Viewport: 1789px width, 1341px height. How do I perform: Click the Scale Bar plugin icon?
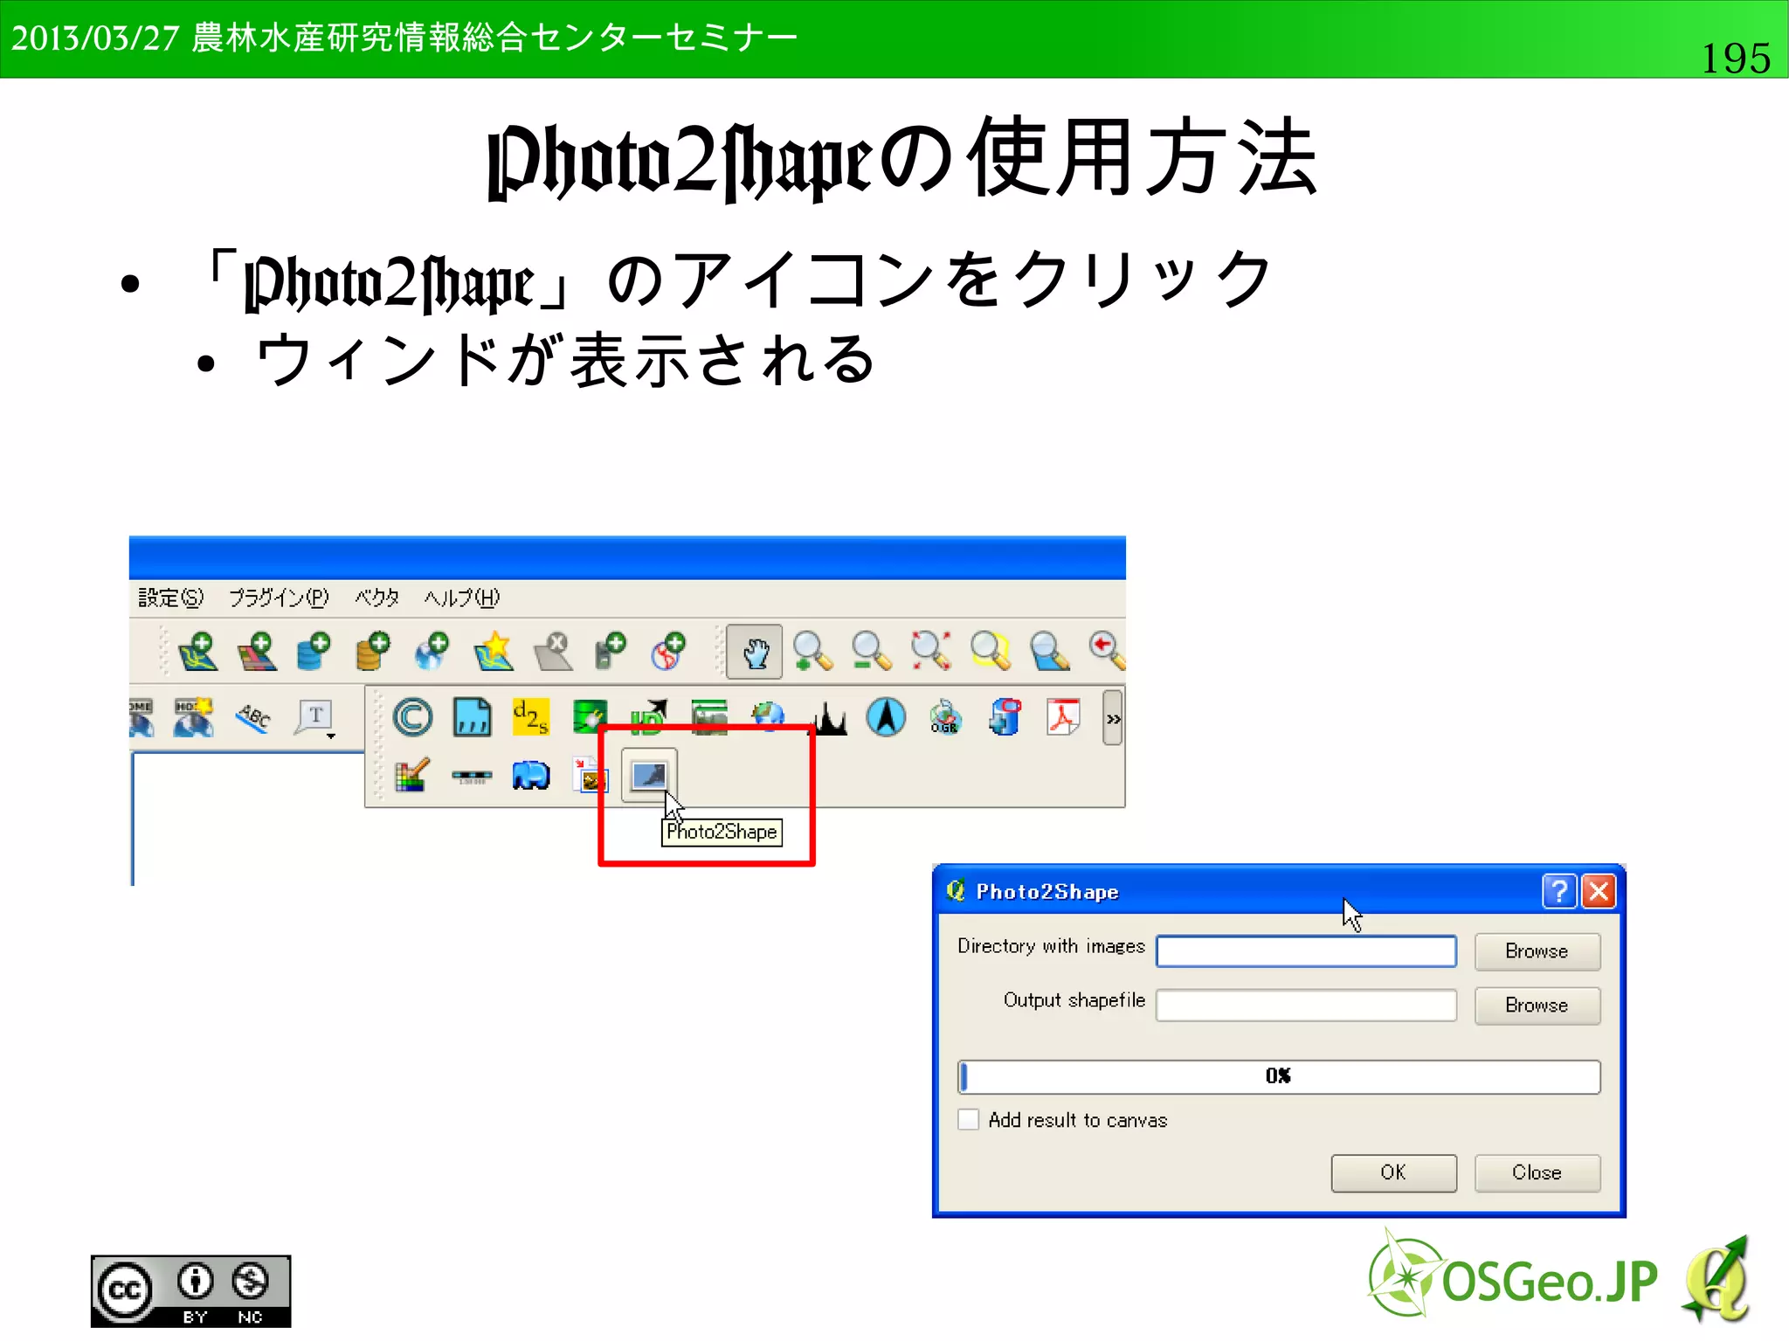pos(472,776)
